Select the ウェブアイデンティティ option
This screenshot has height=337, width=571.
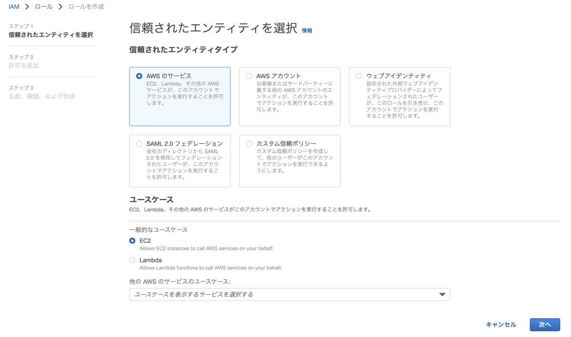(x=359, y=76)
